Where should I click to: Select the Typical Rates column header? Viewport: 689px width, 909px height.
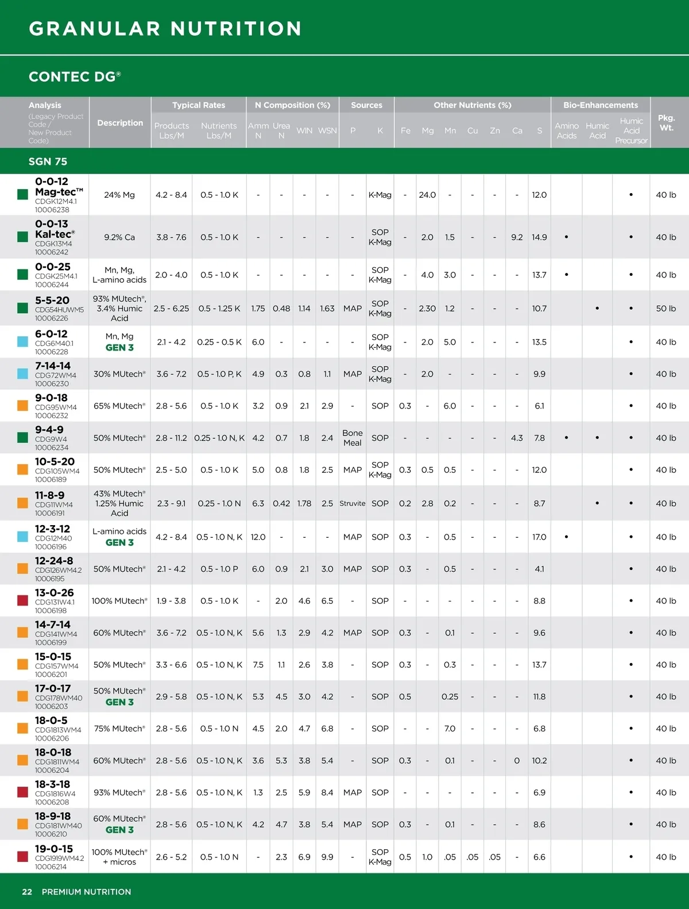tap(199, 105)
